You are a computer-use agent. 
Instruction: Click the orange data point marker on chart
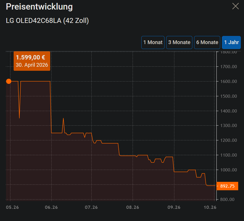(9, 81)
